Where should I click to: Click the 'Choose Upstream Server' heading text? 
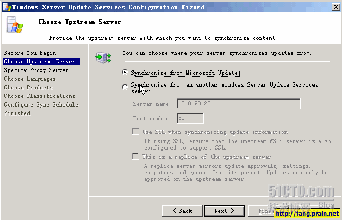(x=80, y=22)
